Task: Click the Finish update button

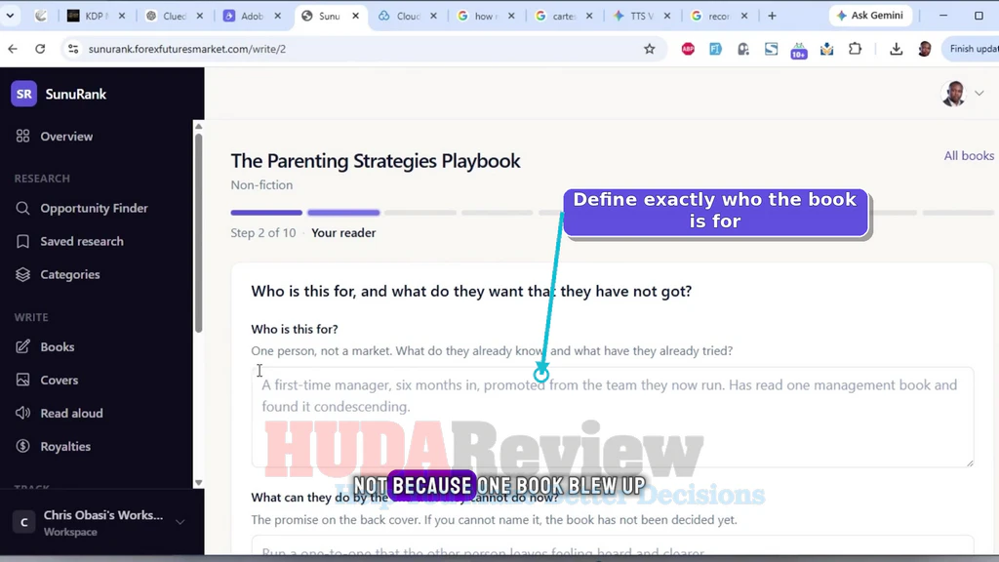Action: [x=973, y=49]
